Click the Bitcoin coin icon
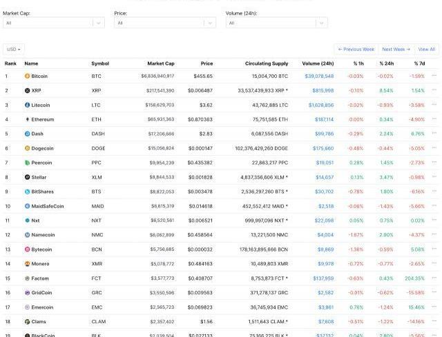Screen dimensions: 442x337 point(28,76)
